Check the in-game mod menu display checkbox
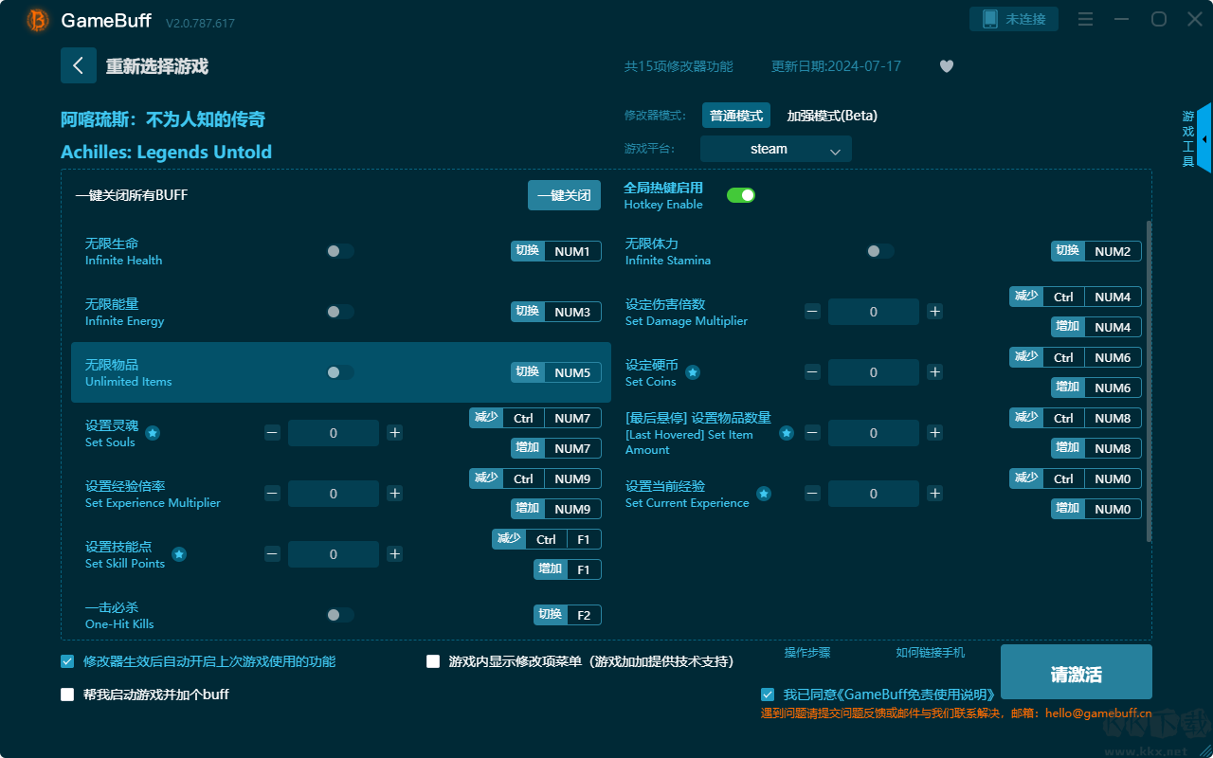1213x758 pixels. (x=433, y=661)
